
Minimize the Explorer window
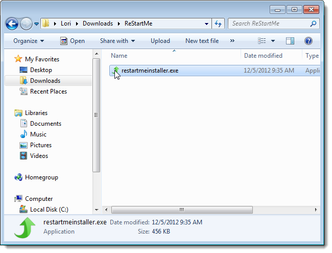click(277, 10)
